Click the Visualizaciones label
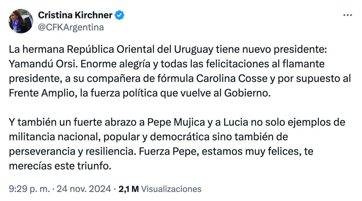 click(171, 189)
